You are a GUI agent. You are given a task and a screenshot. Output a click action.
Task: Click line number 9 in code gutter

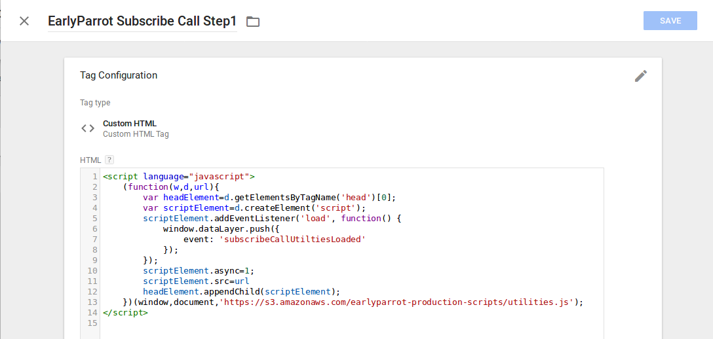pyautogui.click(x=94, y=260)
